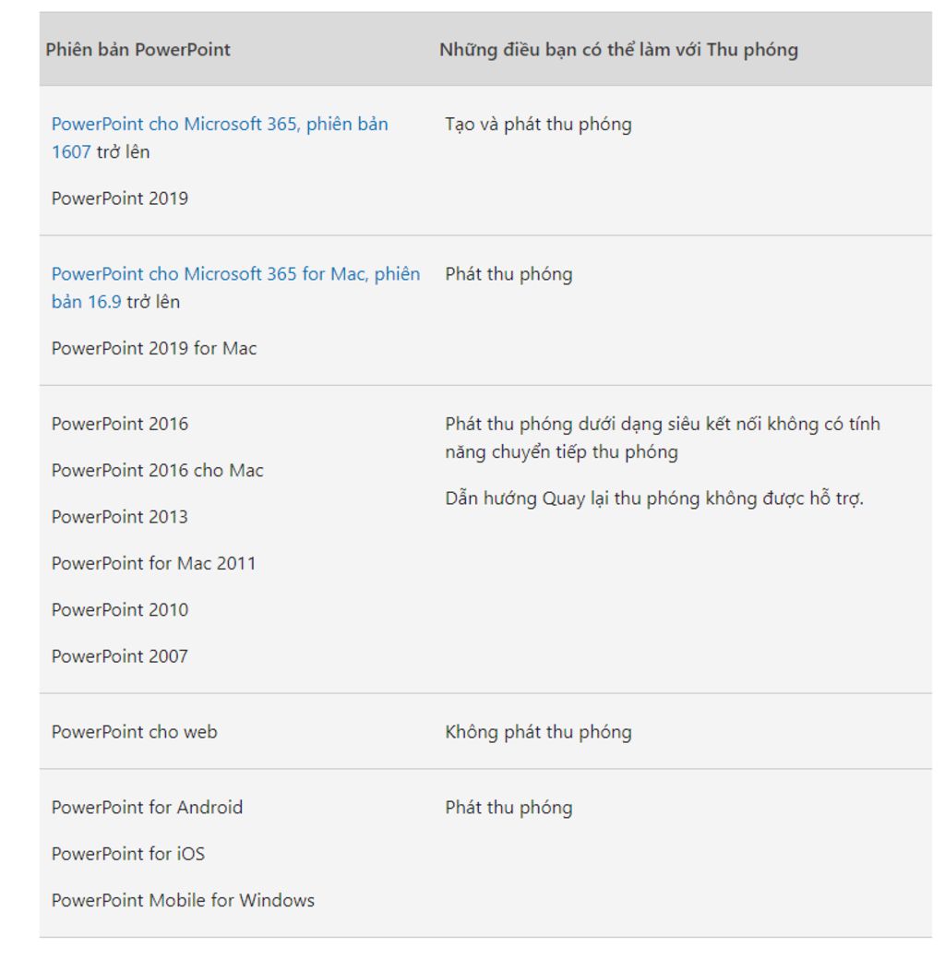This screenshot has width=945, height=960.
Task: Select the 'PowerPoint for Mac 2011' text
Action: pyautogui.click(x=153, y=563)
